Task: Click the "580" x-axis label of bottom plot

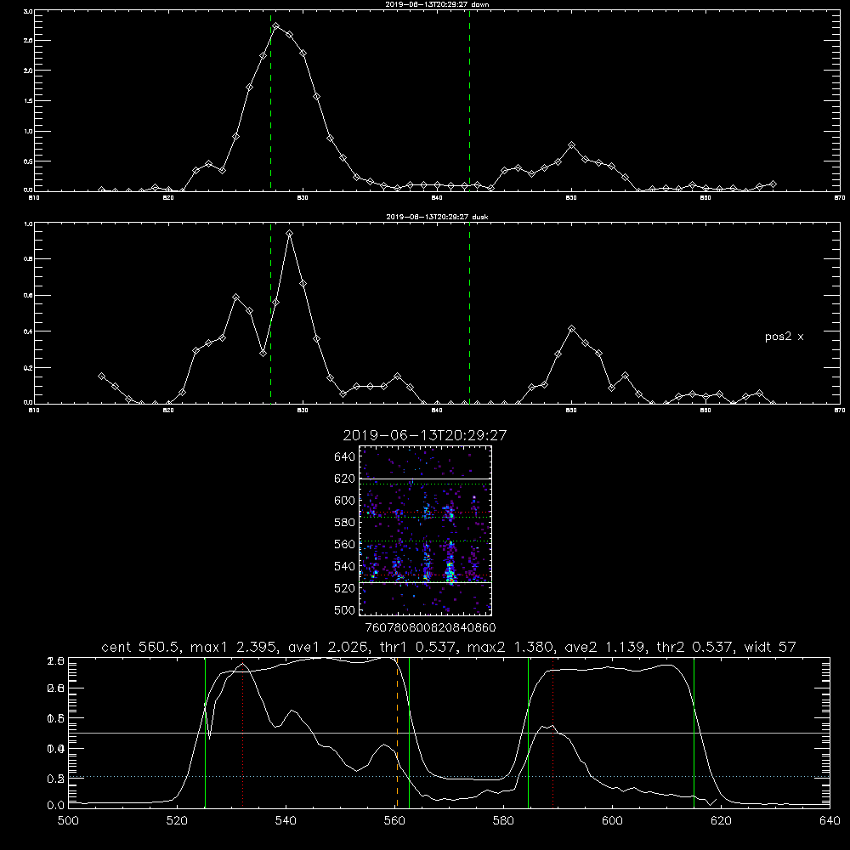Action: coord(503,821)
